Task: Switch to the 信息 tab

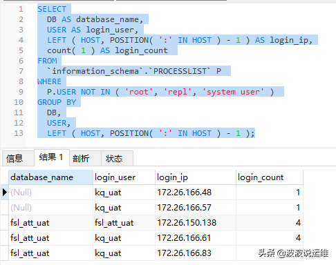Action: click(x=18, y=158)
